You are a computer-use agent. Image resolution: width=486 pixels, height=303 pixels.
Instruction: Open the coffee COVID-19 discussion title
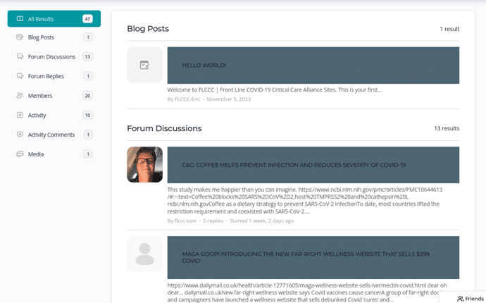click(293, 165)
